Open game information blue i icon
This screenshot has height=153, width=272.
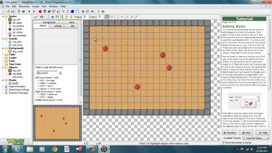tap(83, 11)
